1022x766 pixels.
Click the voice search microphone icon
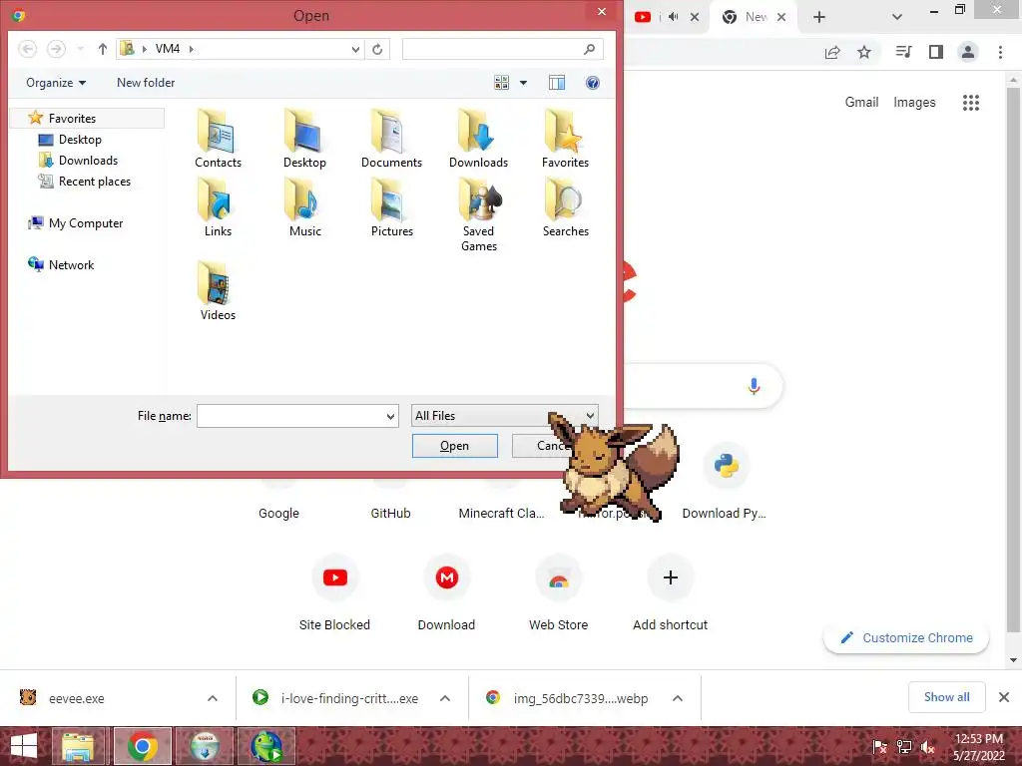(754, 386)
